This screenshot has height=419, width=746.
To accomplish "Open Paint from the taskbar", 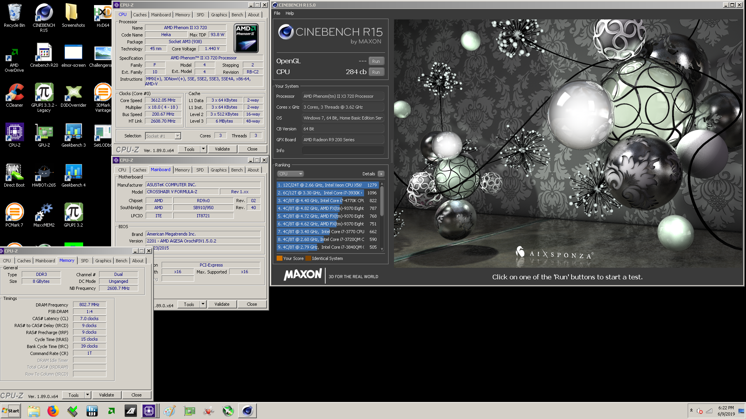I will point(169,411).
